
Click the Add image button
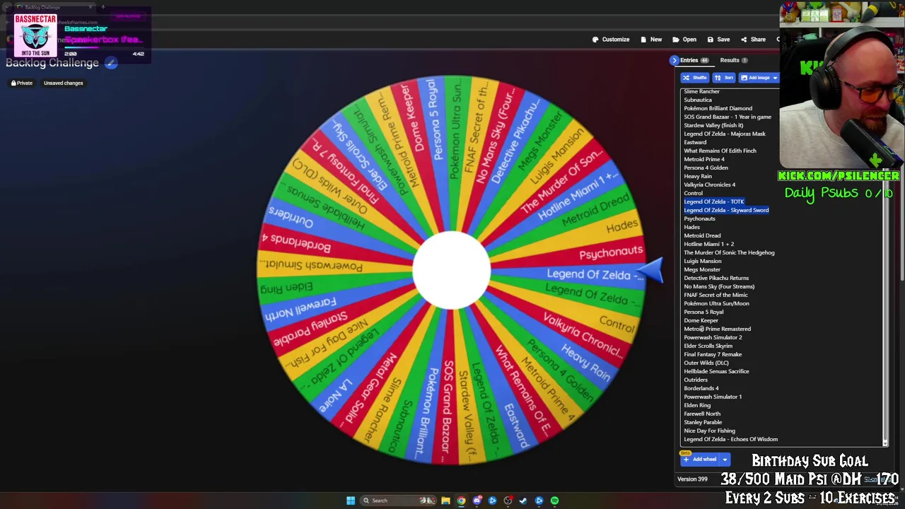(755, 78)
